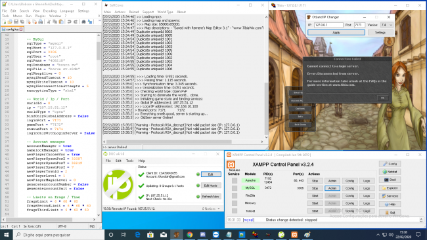Viewport: 427px width, 240px height.
Task: Click the horizontal scrollbar of server console
Action: (x=169, y=142)
